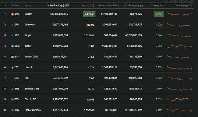
Task: Open the Stellar Lumens name link
Action: click(33, 110)
